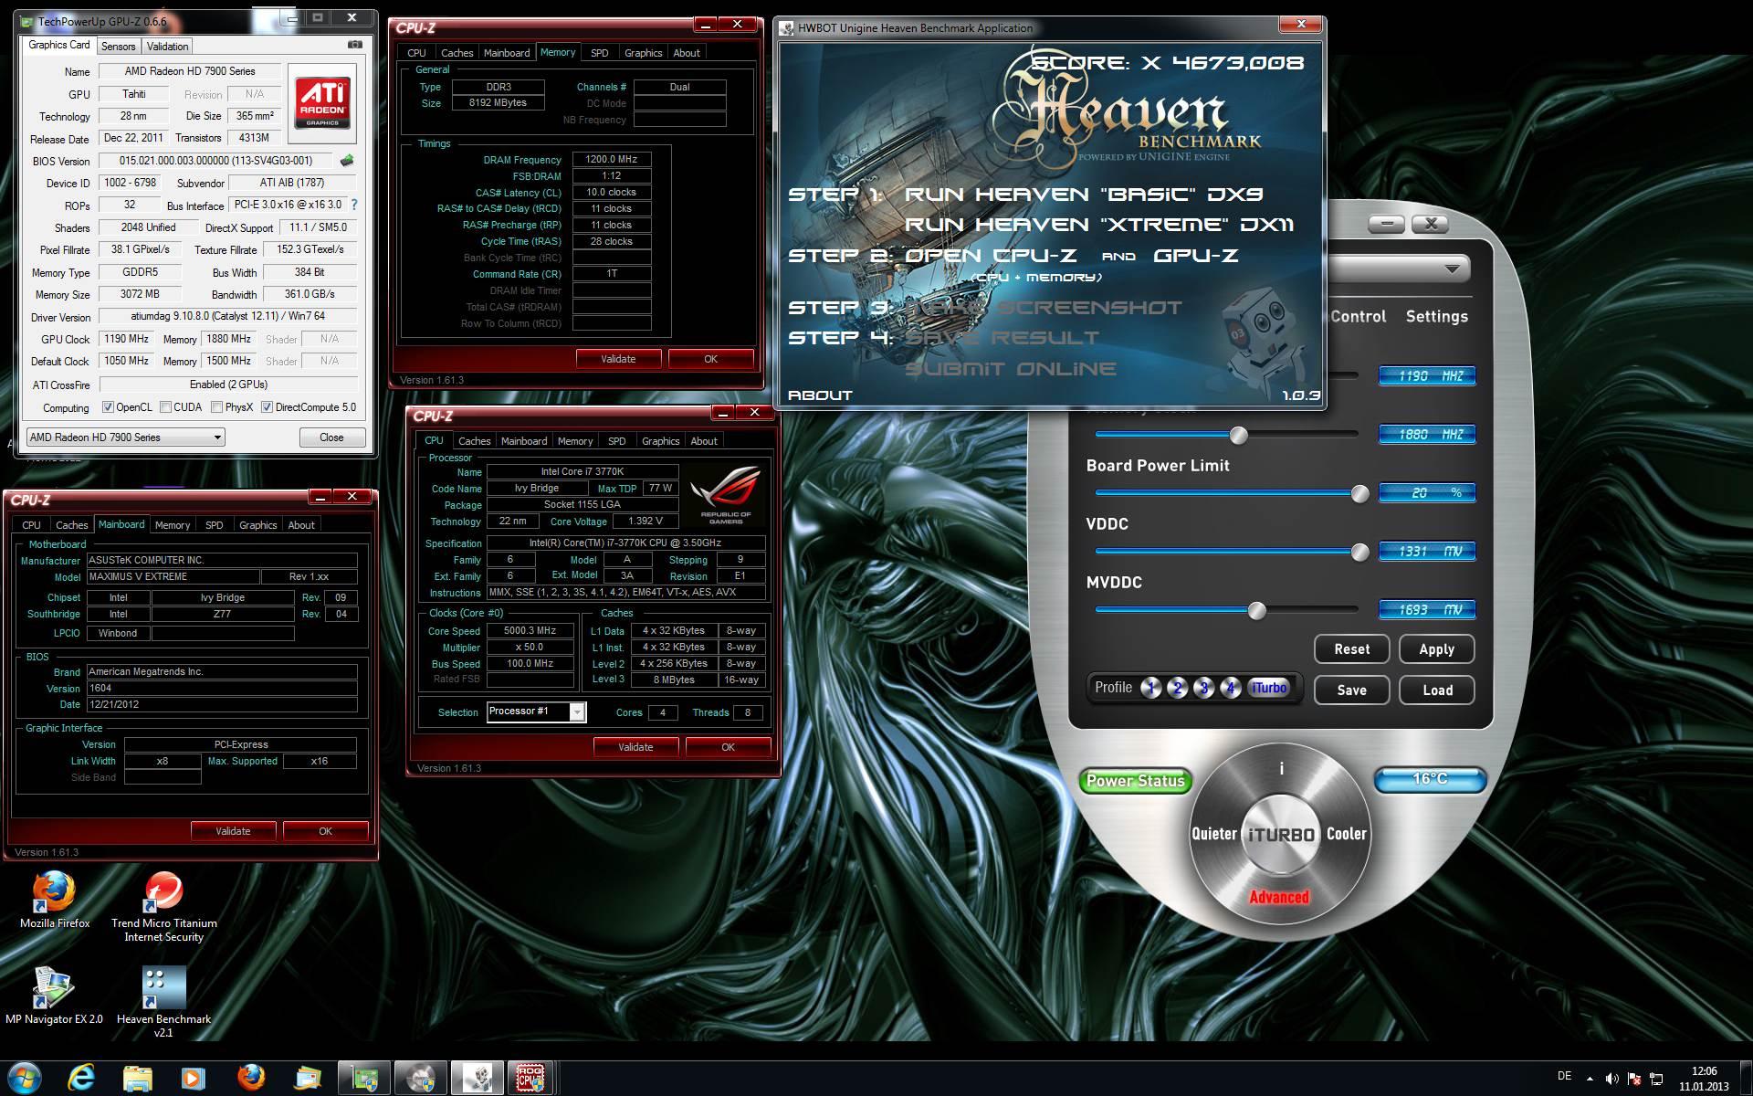Open iTurbo Settings tab
The height and width of the screenshot is (1096, 1753).
coord(1436,316)
